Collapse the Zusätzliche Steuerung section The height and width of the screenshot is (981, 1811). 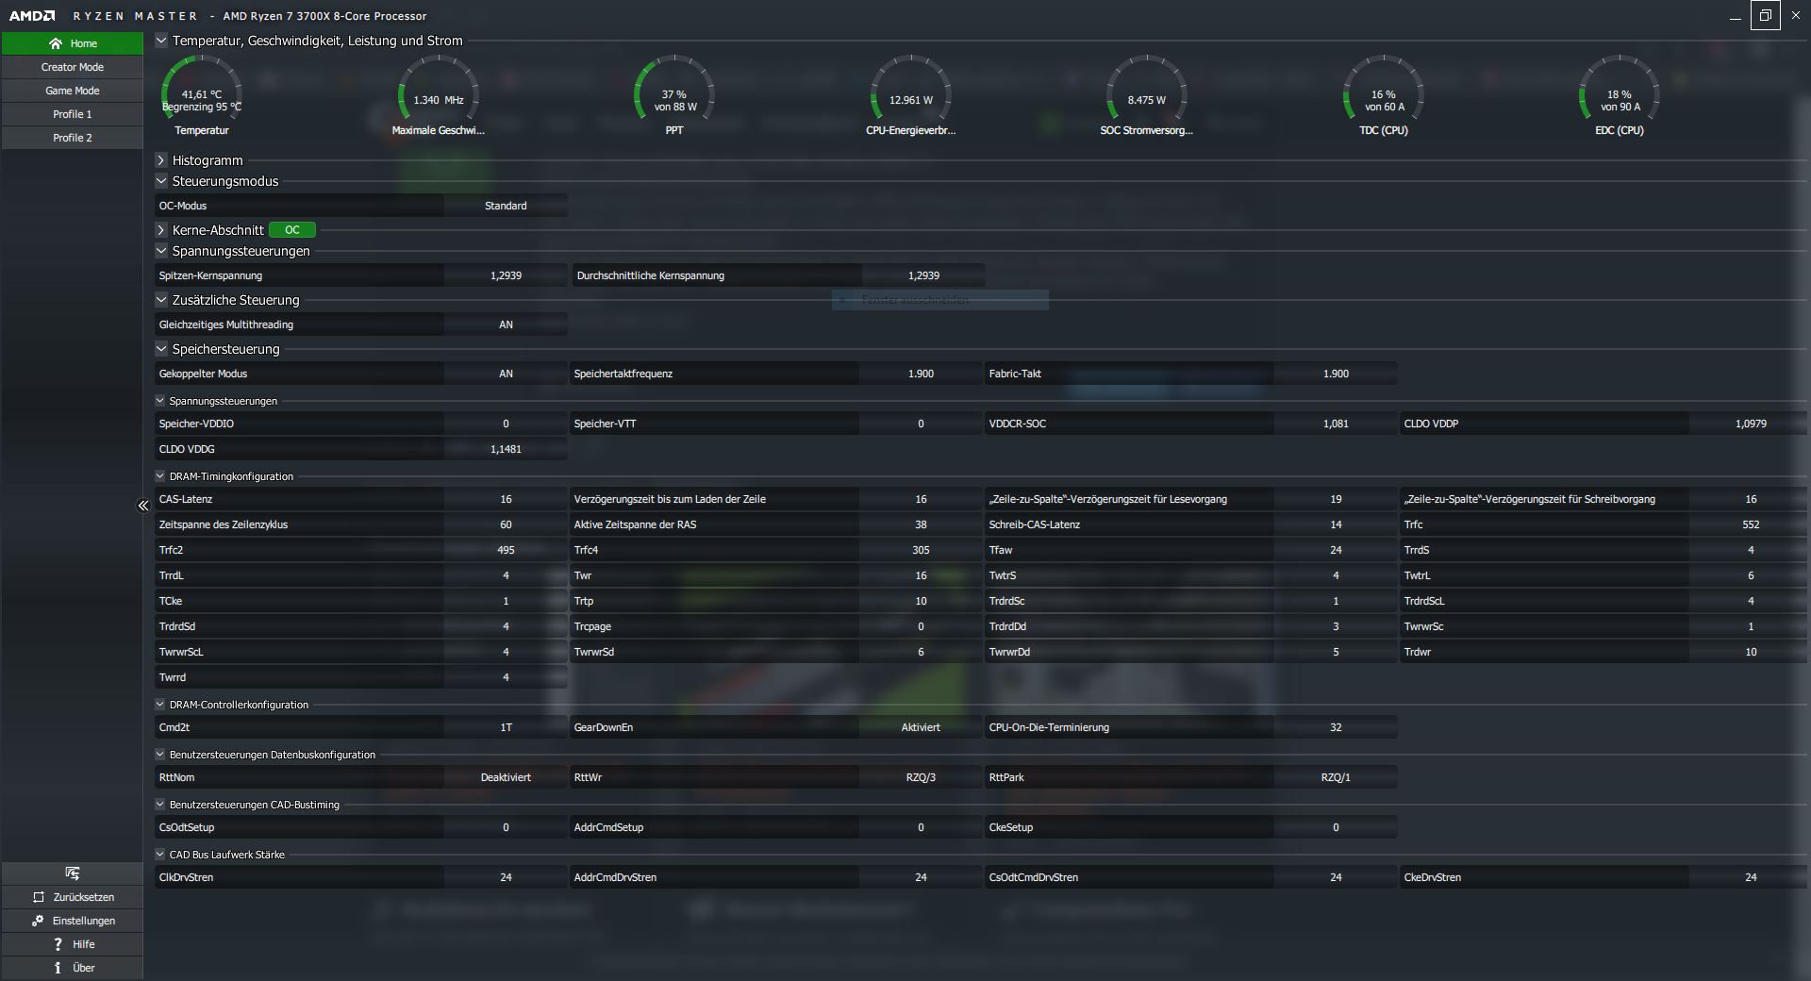[161, 300]
